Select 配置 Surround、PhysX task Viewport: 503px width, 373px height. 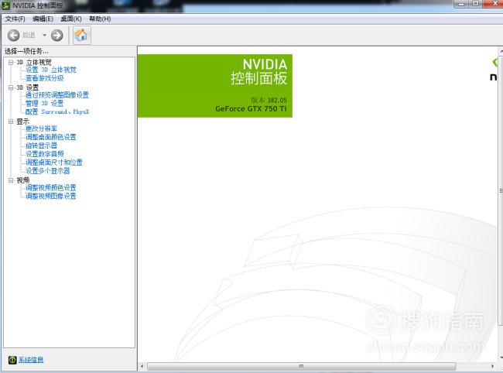(56, 111)
